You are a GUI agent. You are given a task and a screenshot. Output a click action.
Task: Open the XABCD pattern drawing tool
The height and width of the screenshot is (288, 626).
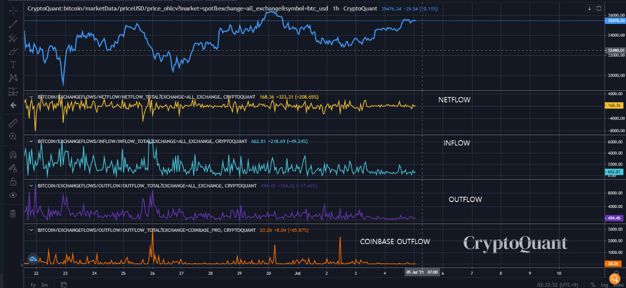click(x=13, y=77)
